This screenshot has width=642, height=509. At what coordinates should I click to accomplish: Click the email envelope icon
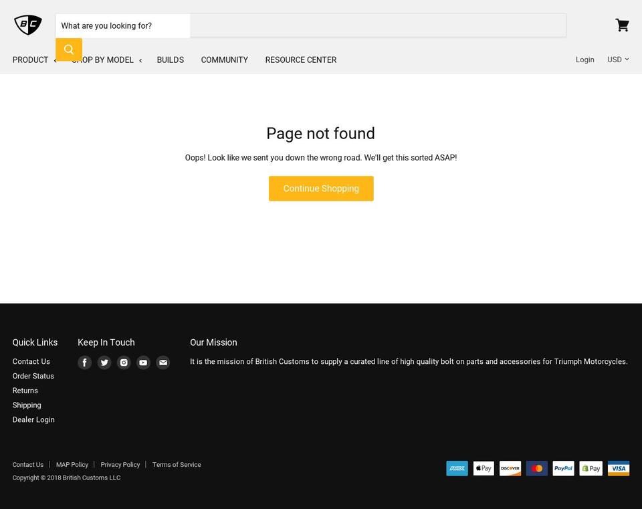point(163,363)
